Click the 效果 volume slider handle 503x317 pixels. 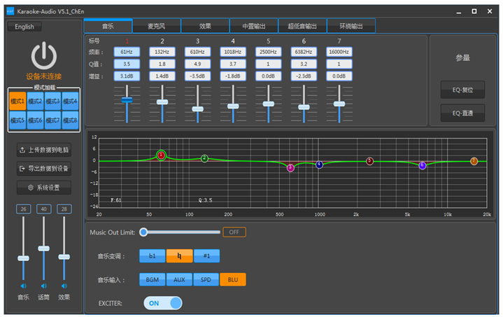(64, 257)
